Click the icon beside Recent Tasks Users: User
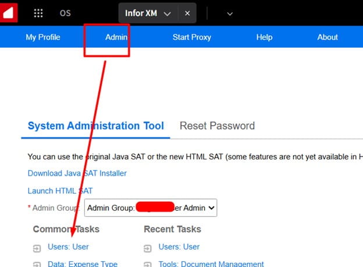This screenshot has width=363, height=267. coord(148,248)
